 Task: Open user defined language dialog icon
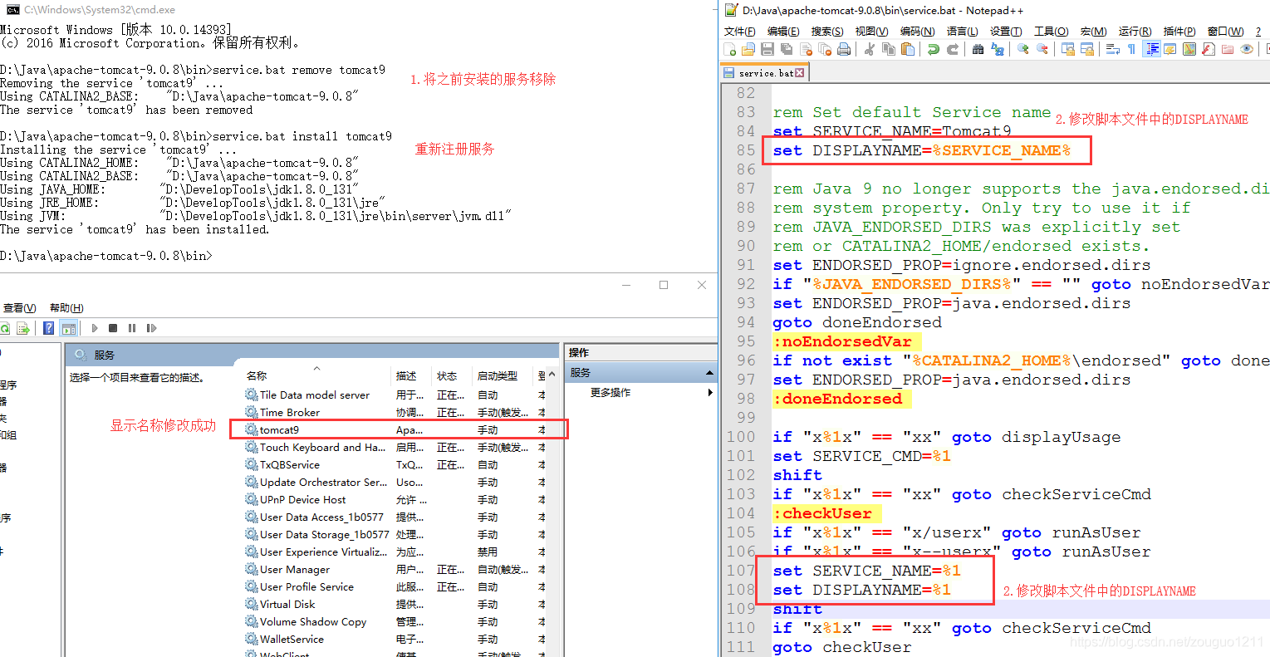(x=1170, y=50)
